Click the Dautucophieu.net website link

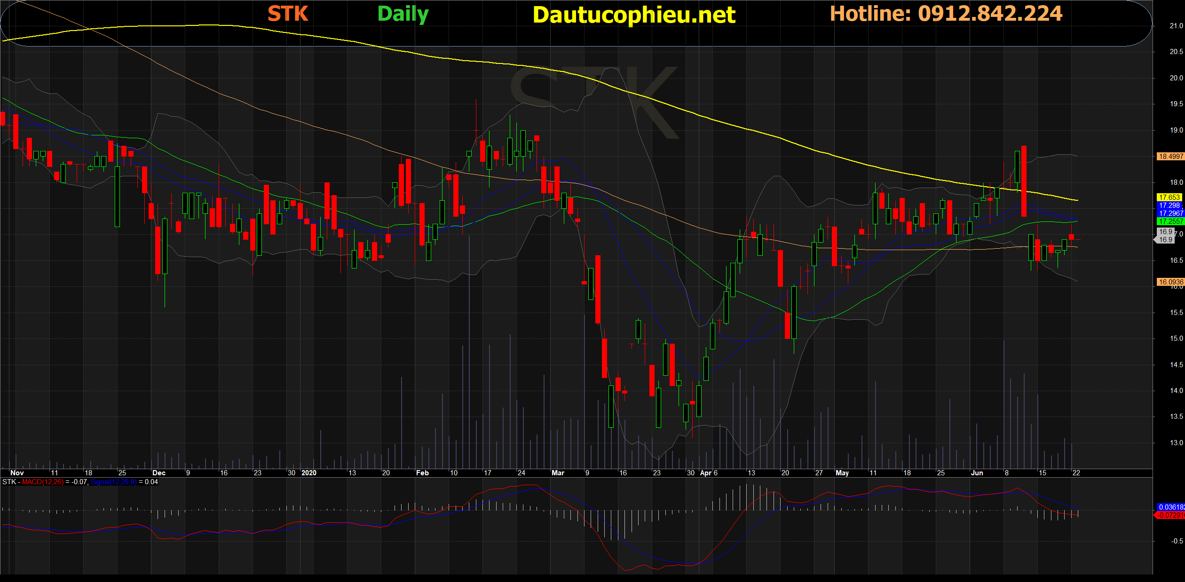click(633, 15)
